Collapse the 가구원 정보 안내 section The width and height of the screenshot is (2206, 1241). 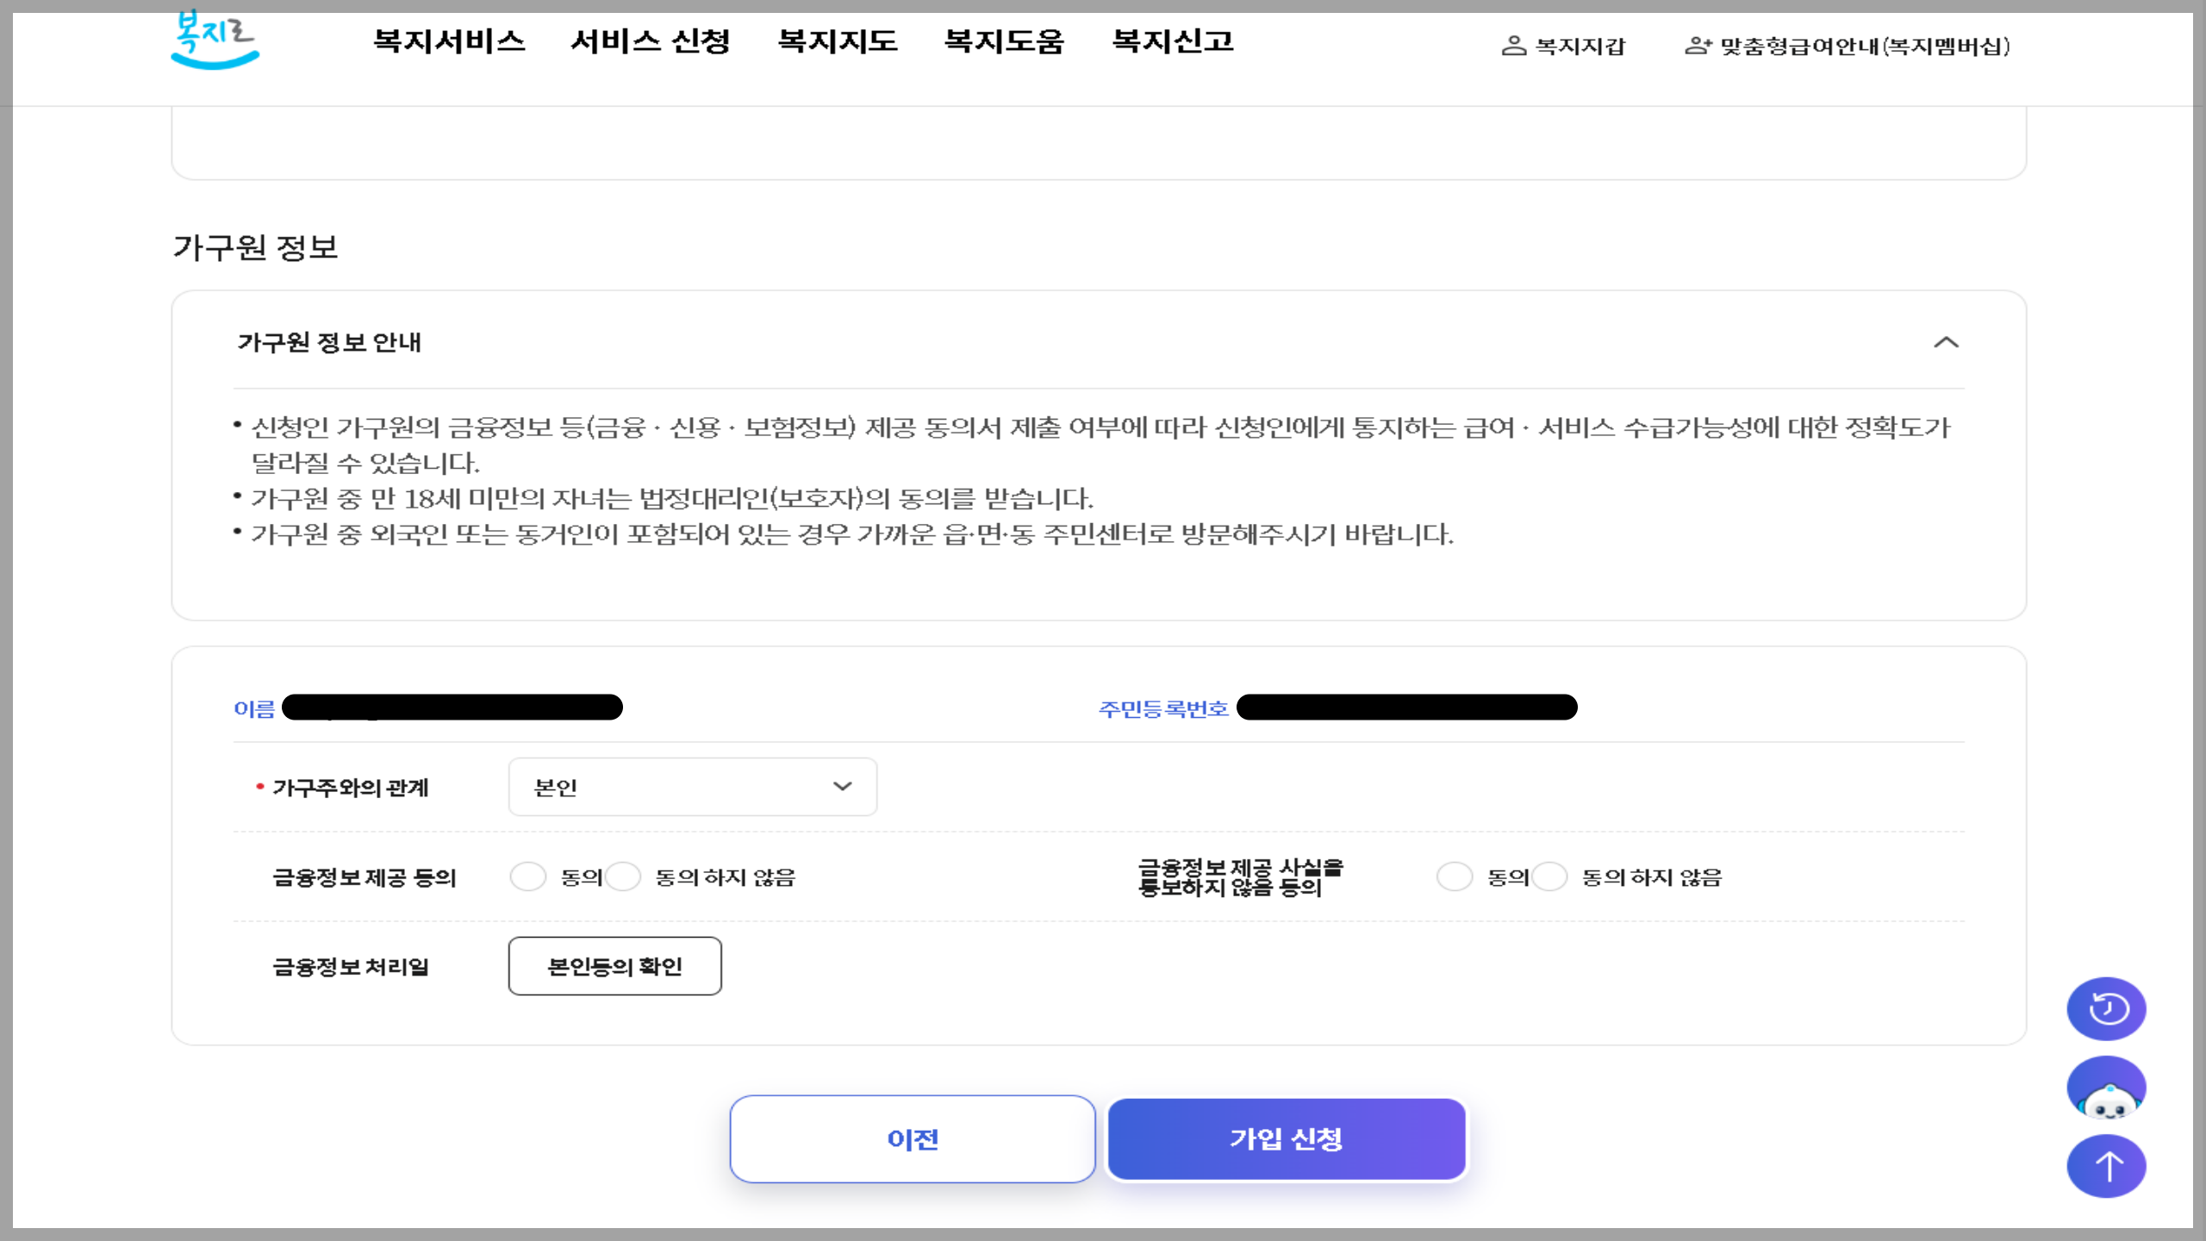point(1946,342)
